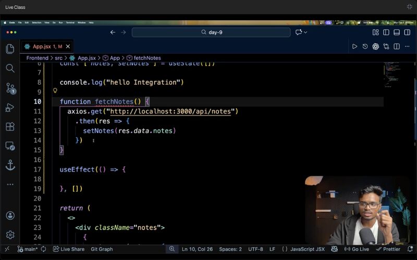Open the Search view in sidebar
The width and height of the screenshot is (417, 260).
click(x=10, y=68)
